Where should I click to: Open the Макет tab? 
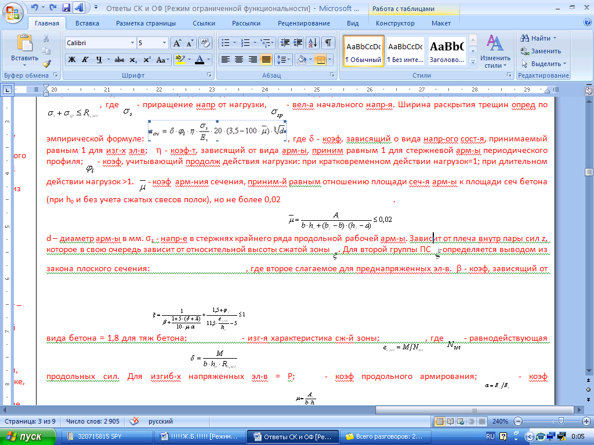click(441, 23)
